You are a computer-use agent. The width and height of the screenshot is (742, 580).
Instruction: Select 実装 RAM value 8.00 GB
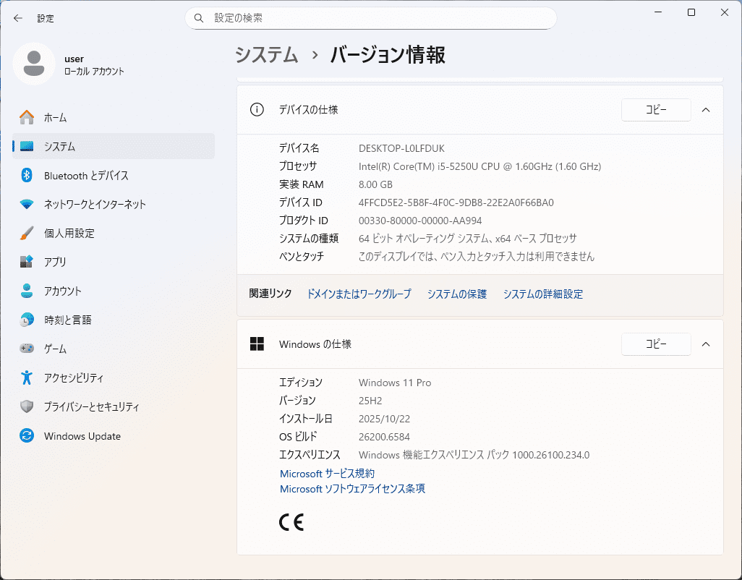click(x=376, y=184)
